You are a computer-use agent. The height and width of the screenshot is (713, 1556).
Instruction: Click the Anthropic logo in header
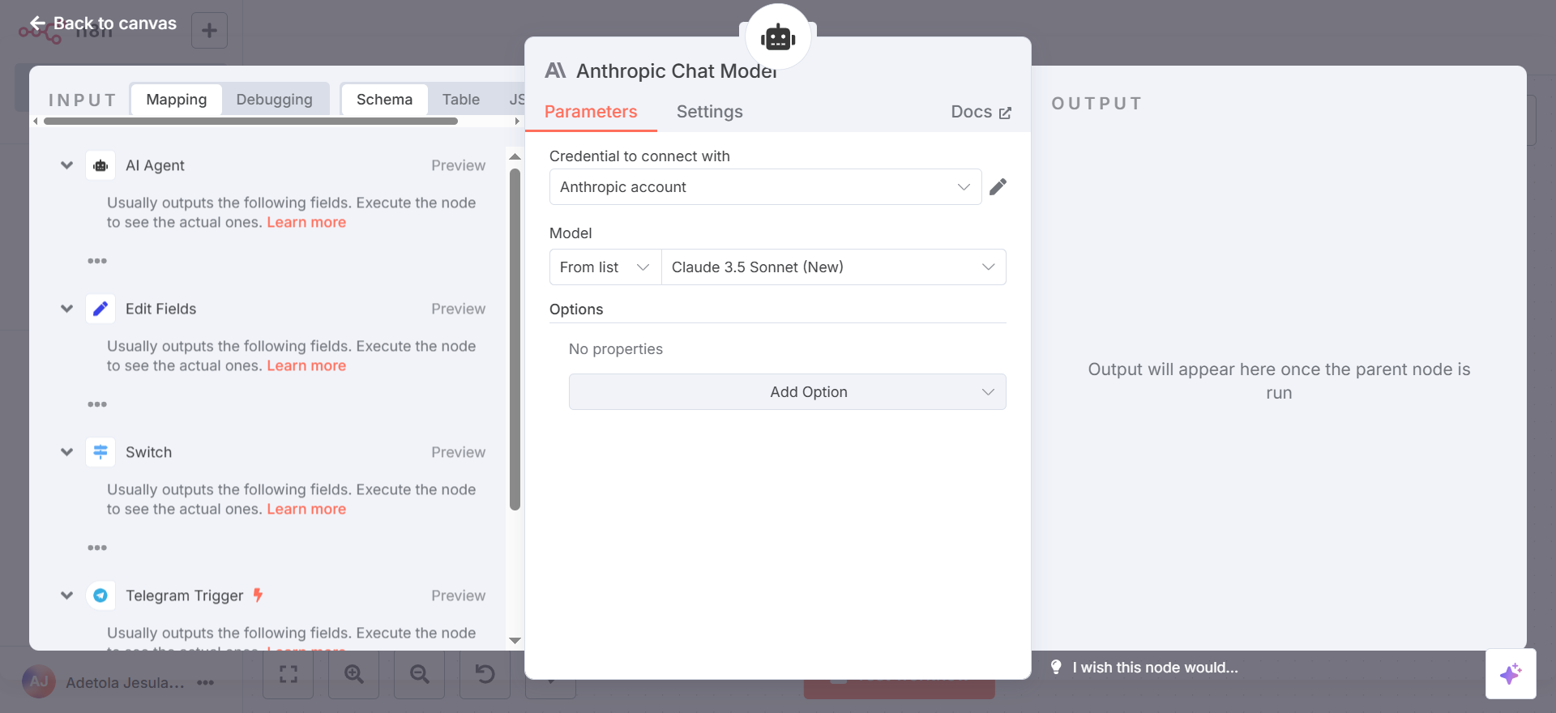555,70
